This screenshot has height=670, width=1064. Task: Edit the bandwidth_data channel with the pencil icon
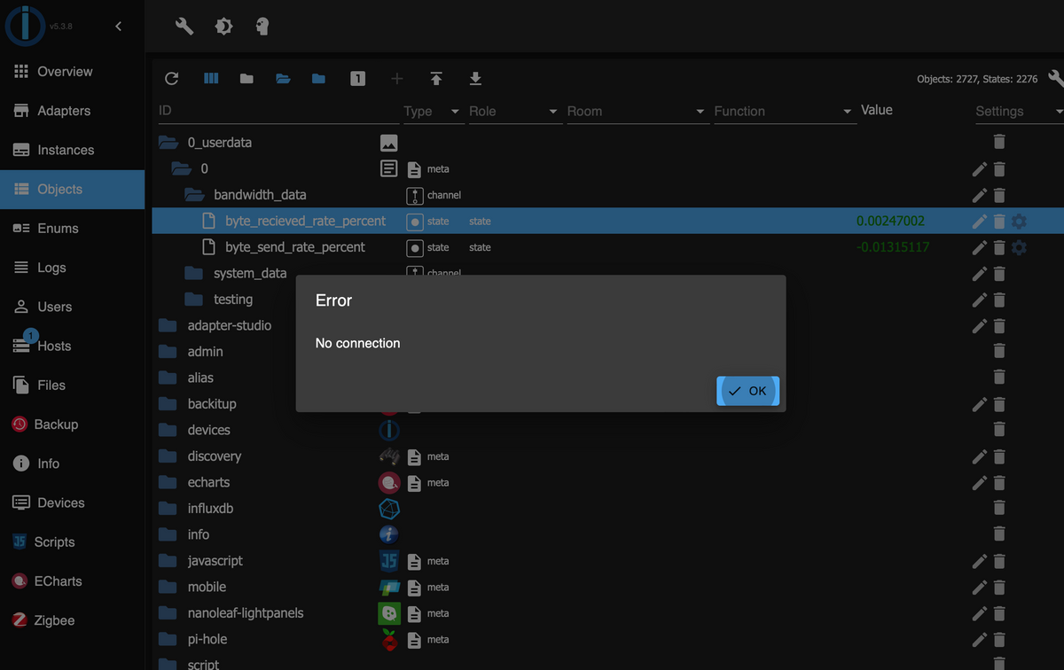pos(979,195)
